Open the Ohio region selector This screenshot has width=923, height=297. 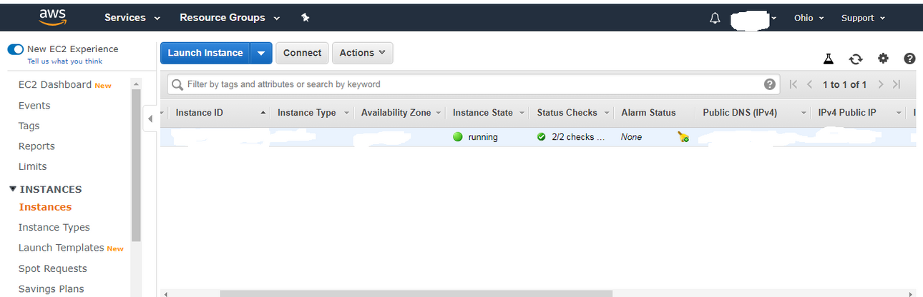[809, 18]
